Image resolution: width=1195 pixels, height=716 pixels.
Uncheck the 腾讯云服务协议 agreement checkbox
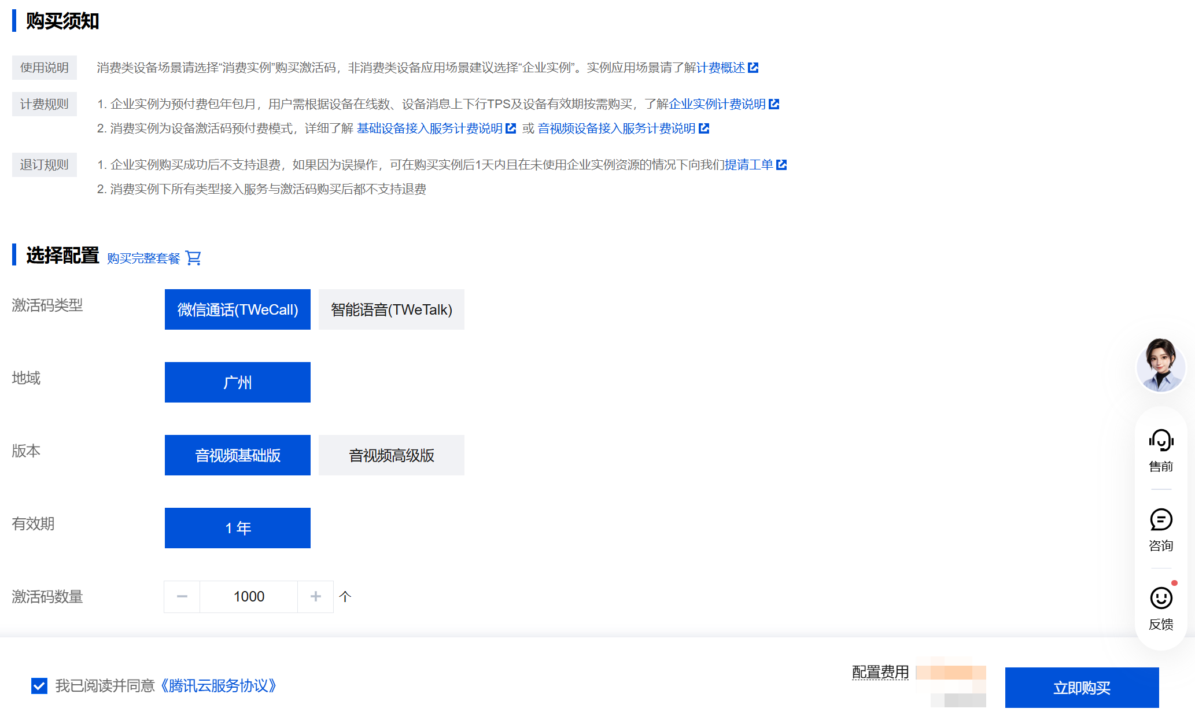(x=39, y=686)
